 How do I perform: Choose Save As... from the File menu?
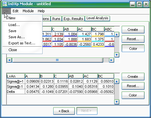22,37
